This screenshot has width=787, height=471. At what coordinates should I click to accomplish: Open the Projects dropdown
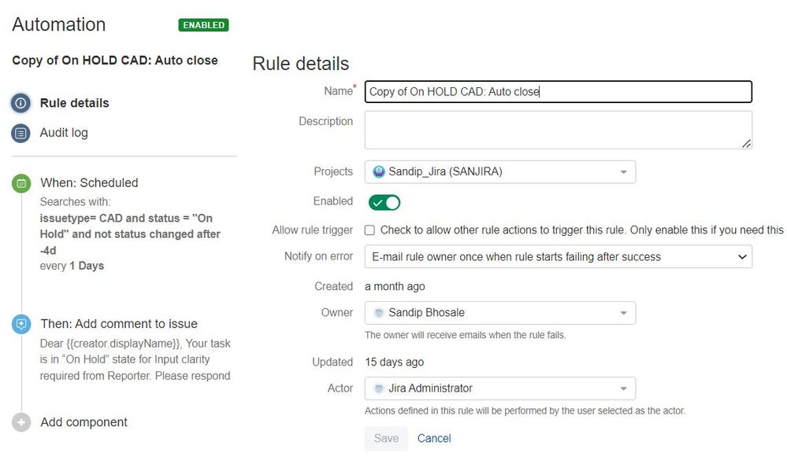[x=500, y=172]
